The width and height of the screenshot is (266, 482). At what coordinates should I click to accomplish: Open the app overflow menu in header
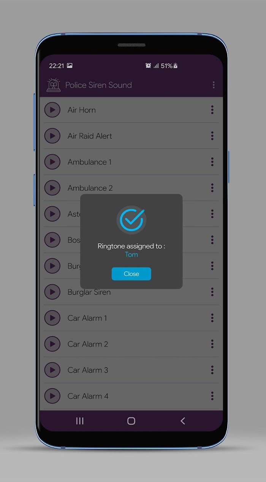(x=214, y=85)
